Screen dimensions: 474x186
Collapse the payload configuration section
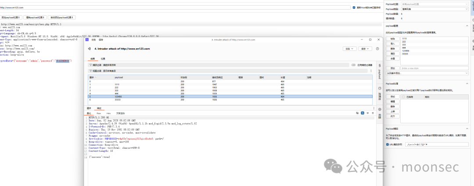467,26
